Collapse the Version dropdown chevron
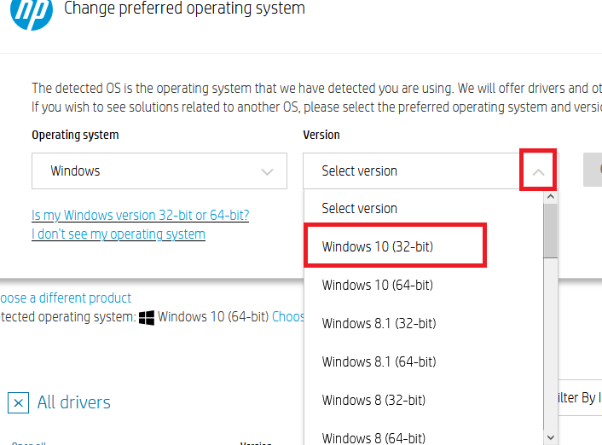 click(x=538, y=171)
